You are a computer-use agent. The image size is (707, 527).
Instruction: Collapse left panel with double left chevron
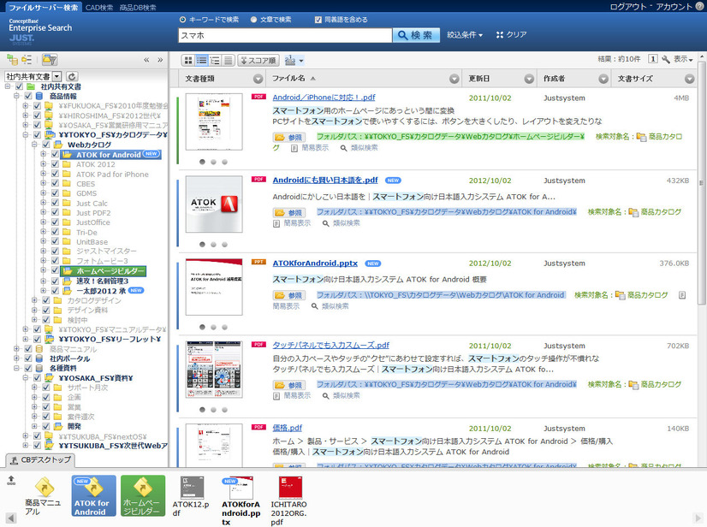146,60
